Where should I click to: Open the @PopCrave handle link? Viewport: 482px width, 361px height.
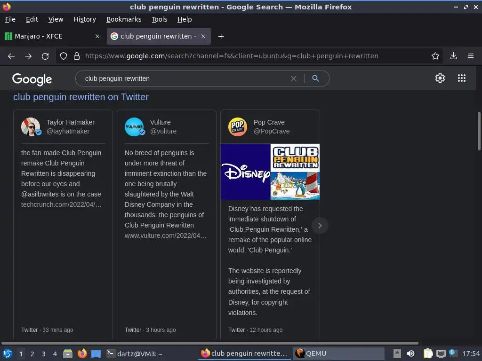pyautogui.click(x=272, y=132)
